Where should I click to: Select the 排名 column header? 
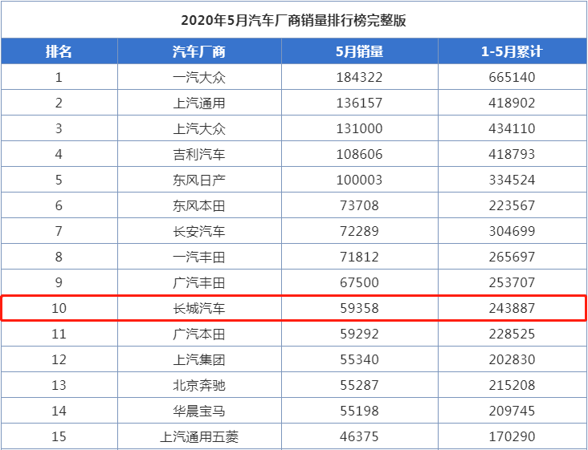(59, 51)
